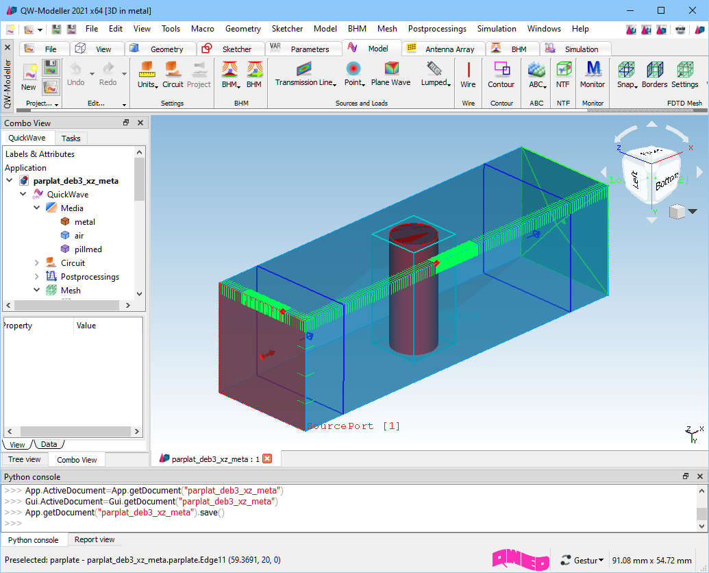Click the navigation cube Bottom face

tap(667, 181)
